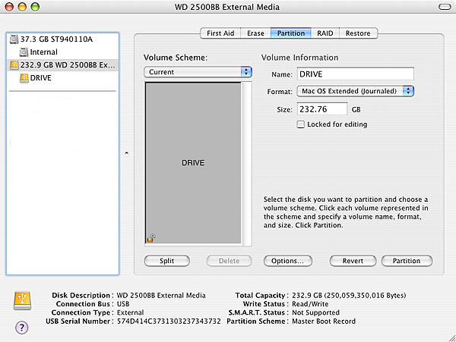The width and height of the screenshot is (456, 342).
Task: Click the WD 2500BB external disk icon
Action: 14,65
